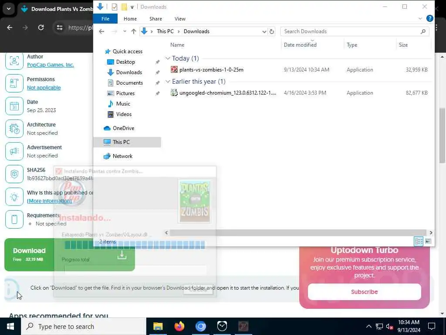
Task: Open OneDrive in the navigation pane
Action: [123, 128]
